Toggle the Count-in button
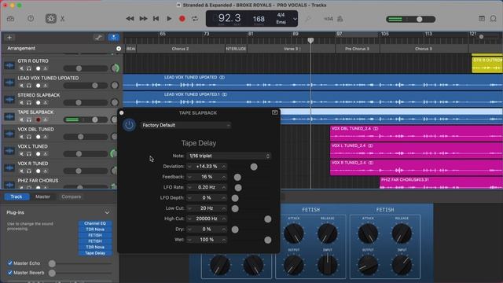The width and height of the screenshot is (503, 283). tap(329, 19)
